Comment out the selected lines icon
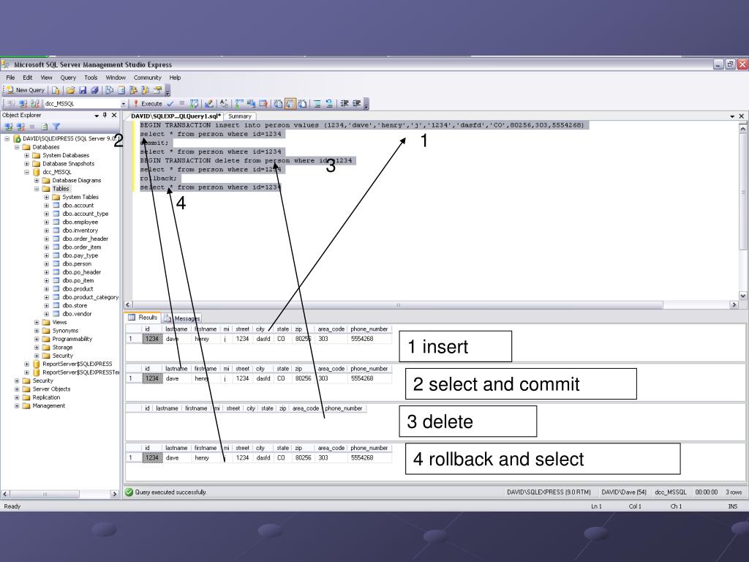This screenshot has width=749, height=562. click(x=317, y=103)
